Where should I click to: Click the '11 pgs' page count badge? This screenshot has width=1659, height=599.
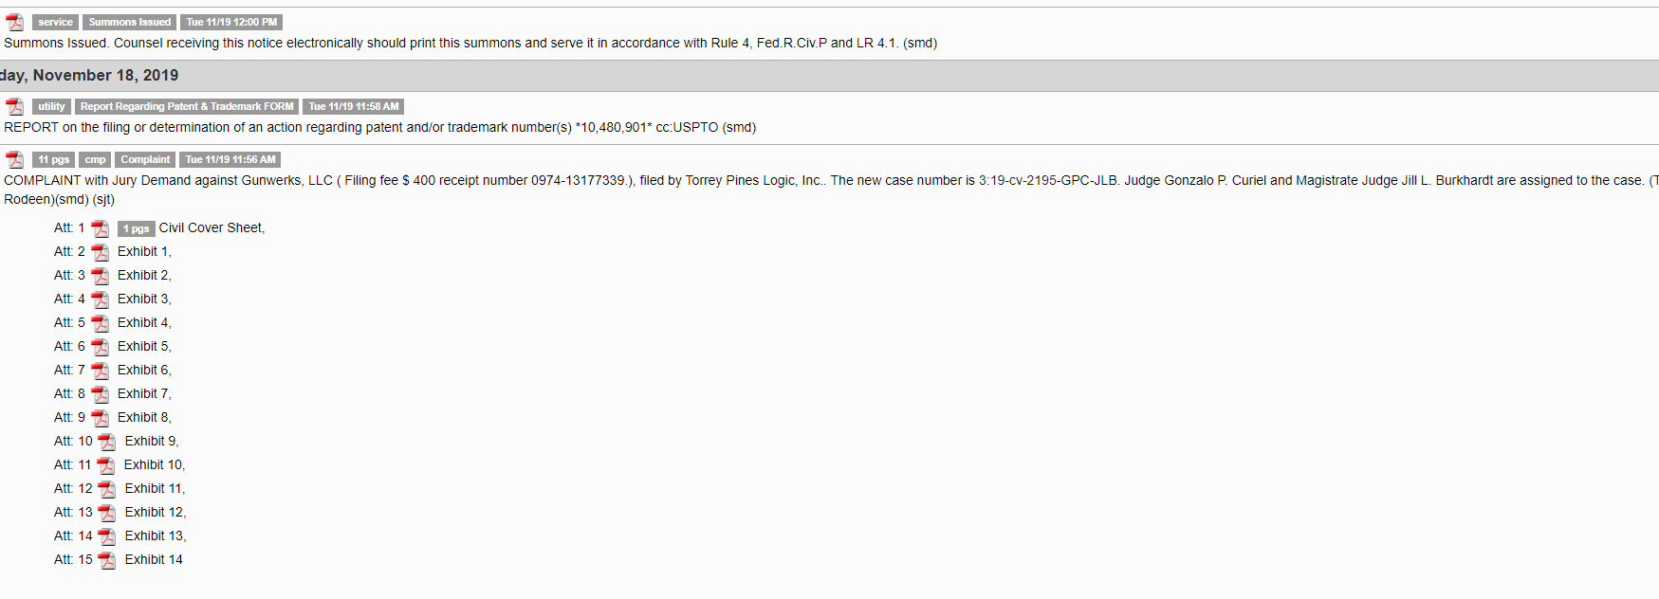(x=54, y=159)
